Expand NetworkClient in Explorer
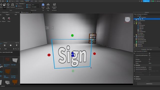Image resolution: width=160 pixels, height=90 pixels. (x=134, y=36)
